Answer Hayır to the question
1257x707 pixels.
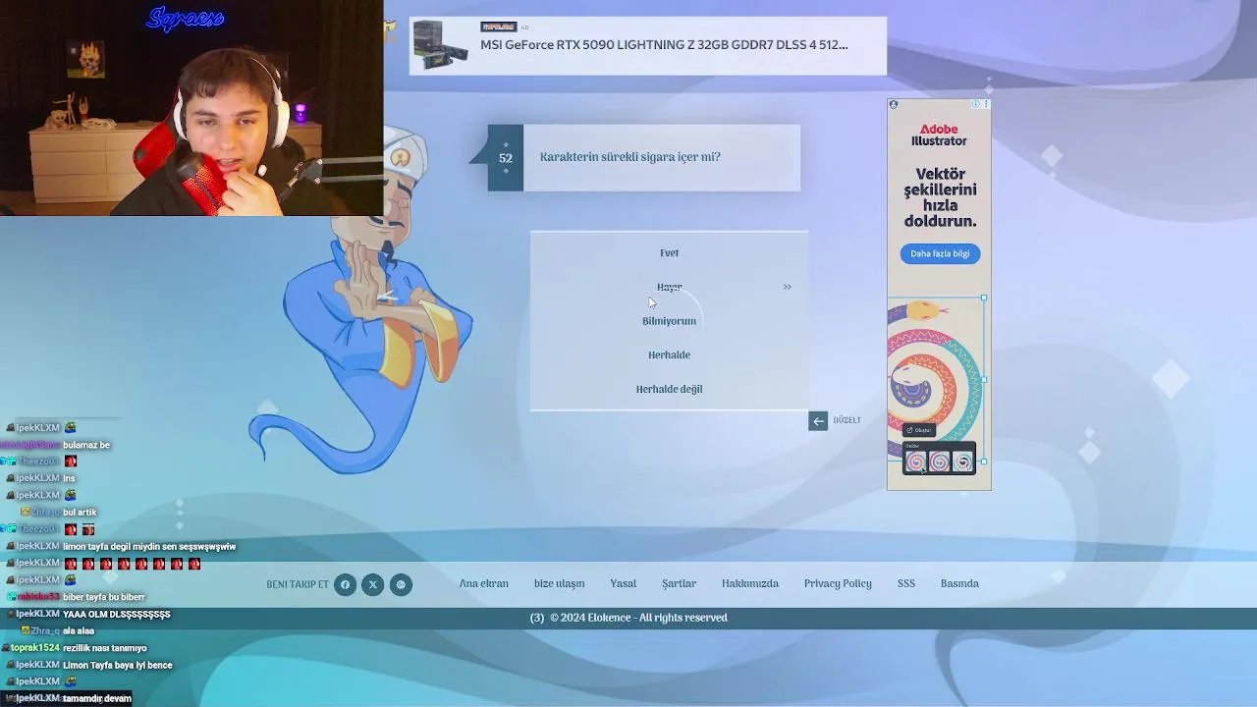(669, 287)
